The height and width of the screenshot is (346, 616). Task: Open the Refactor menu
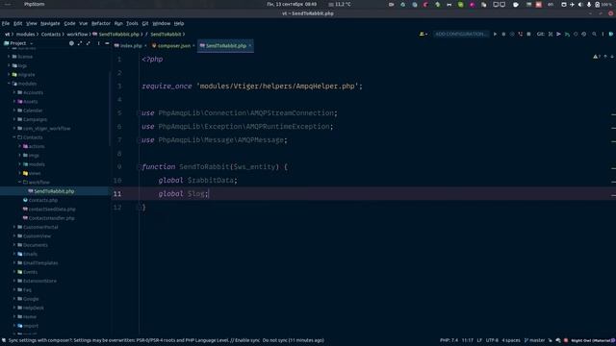click(x=101, y=23)
